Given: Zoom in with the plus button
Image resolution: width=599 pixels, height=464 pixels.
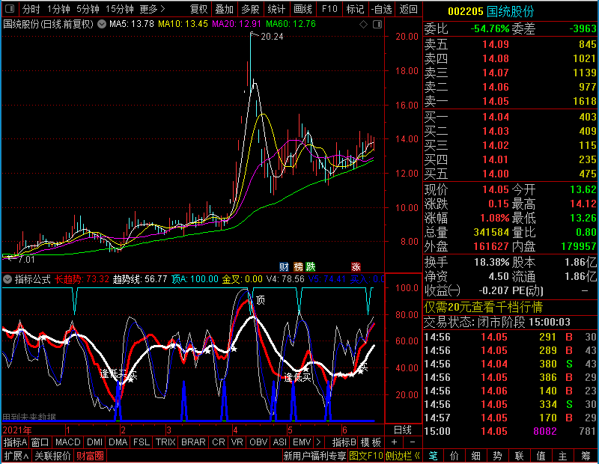Looking at the screenshot, I should point(395,442).
